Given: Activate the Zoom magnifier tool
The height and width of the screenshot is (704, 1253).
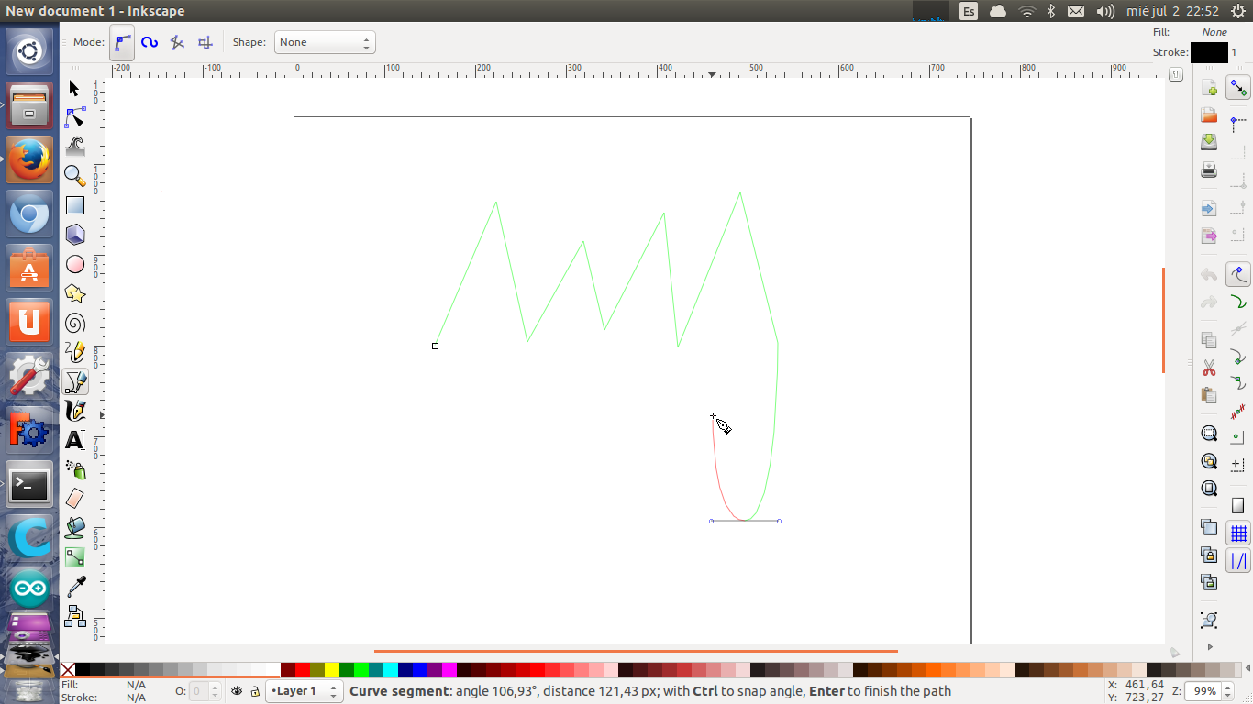Looking at the screenshot, I should [74, 176].
